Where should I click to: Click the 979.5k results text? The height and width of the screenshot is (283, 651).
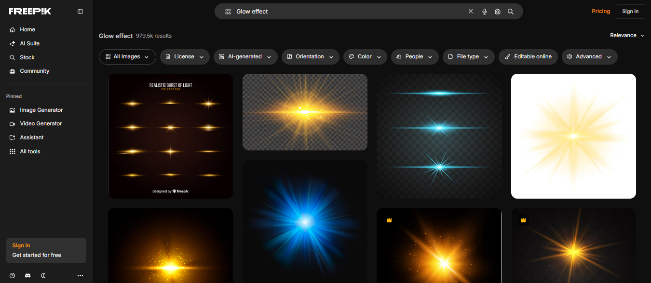click(154, 36)
